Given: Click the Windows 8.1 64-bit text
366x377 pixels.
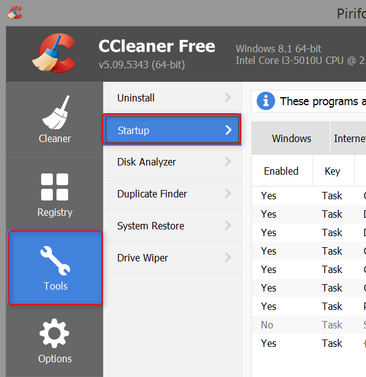Looking at the screenshot, I should (x=278, y=49).
